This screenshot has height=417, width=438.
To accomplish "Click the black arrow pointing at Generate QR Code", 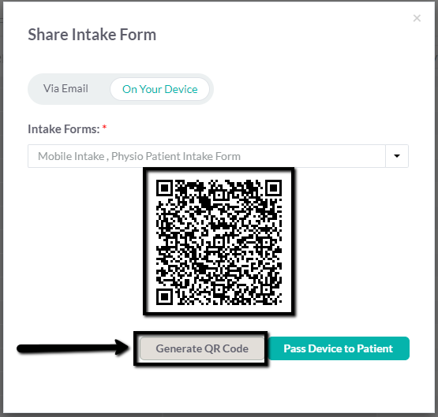I will (73, 348).
